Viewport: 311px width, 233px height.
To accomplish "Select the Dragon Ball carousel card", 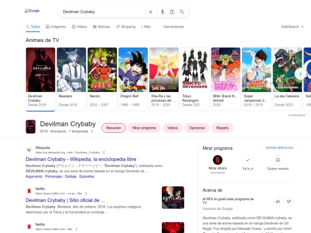I will click(133, 79).
